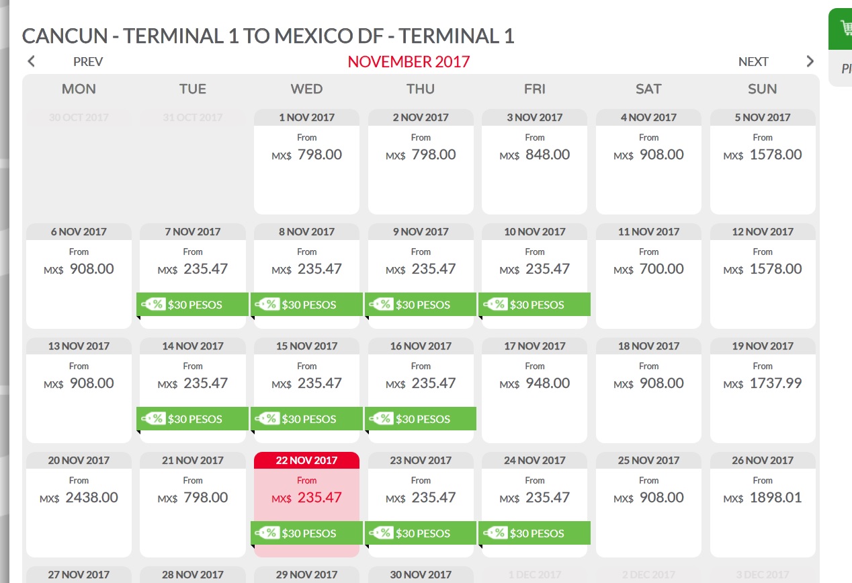Click the discount tag icon on 16 Nov

click(381, 419)
